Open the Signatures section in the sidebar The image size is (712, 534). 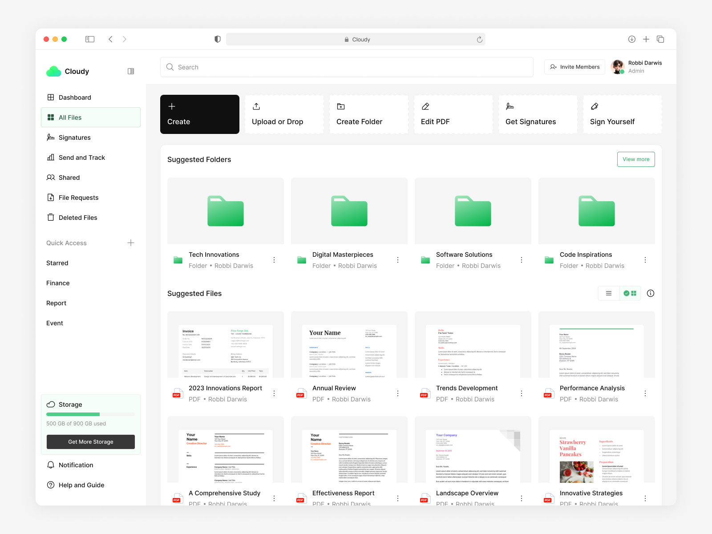tap(74, 137)
